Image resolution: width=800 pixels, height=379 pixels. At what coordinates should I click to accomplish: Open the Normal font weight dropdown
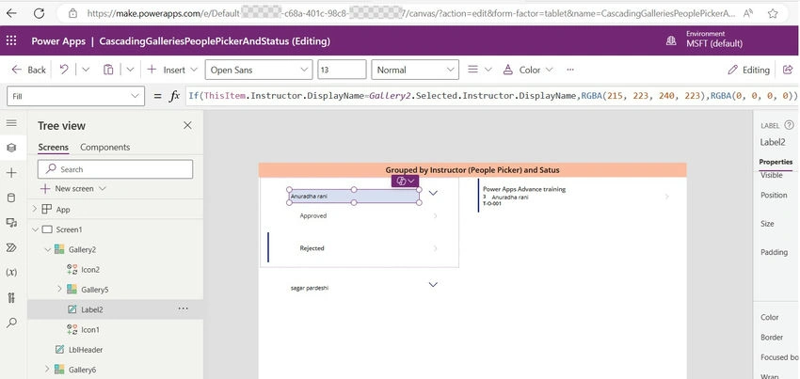click(x=415, y=70)
